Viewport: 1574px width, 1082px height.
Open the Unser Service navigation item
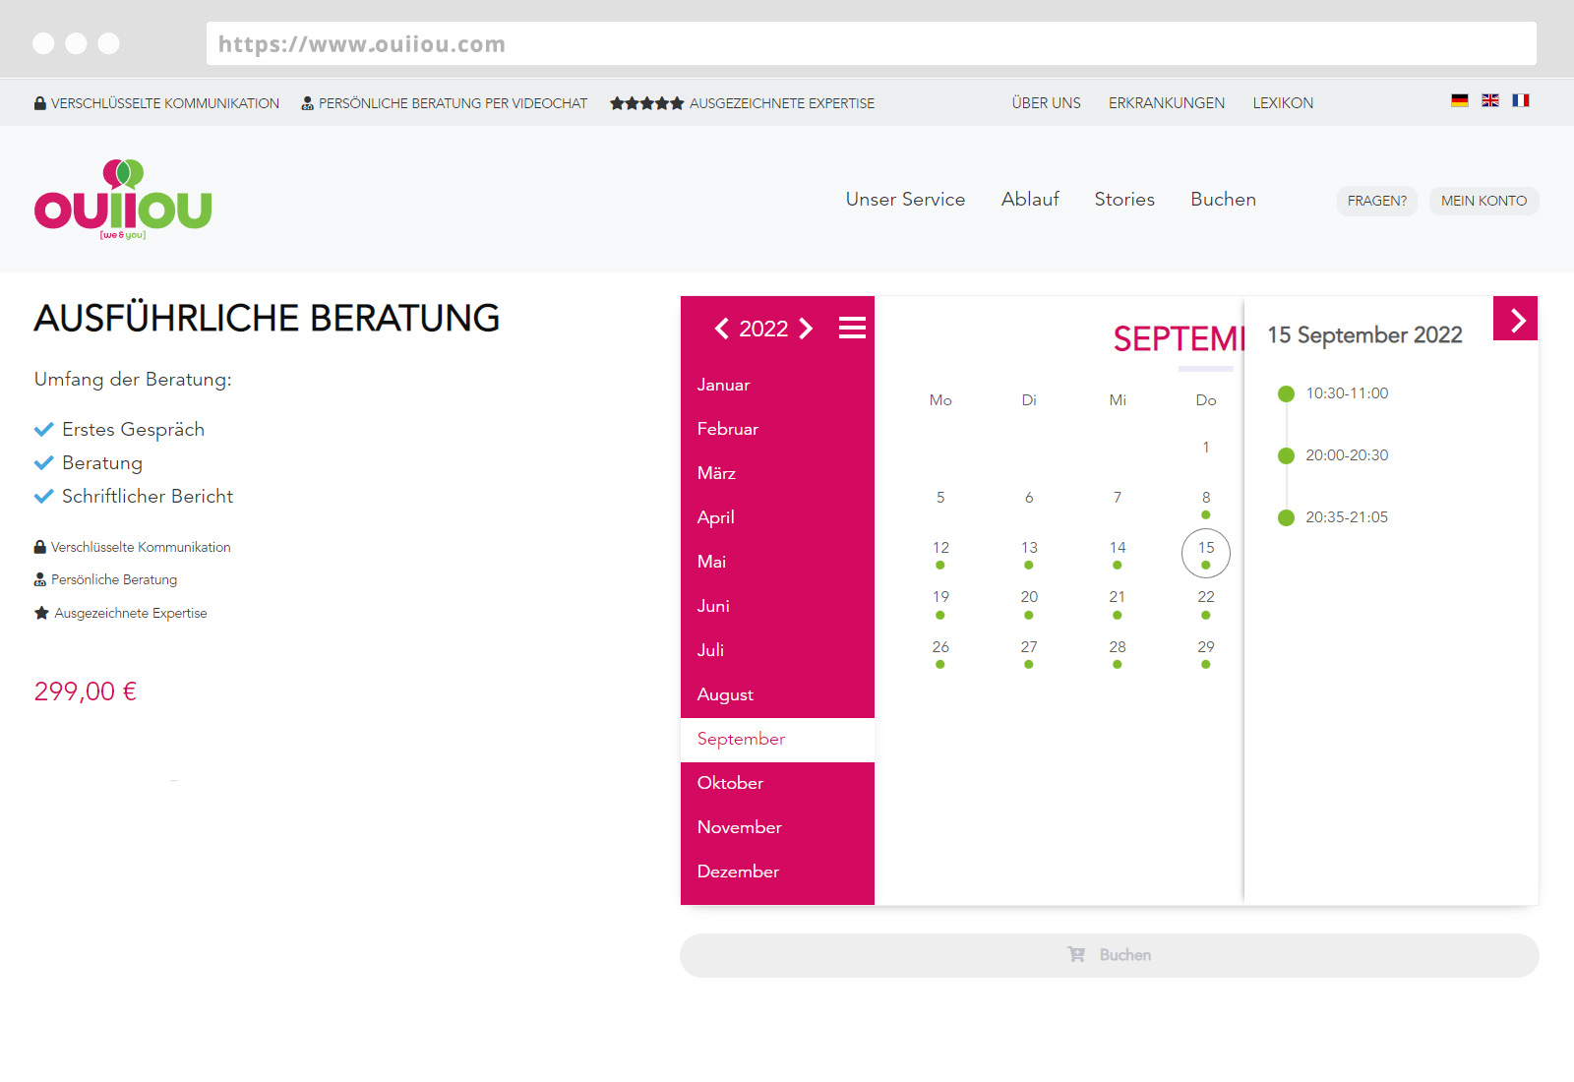(905, 200)
